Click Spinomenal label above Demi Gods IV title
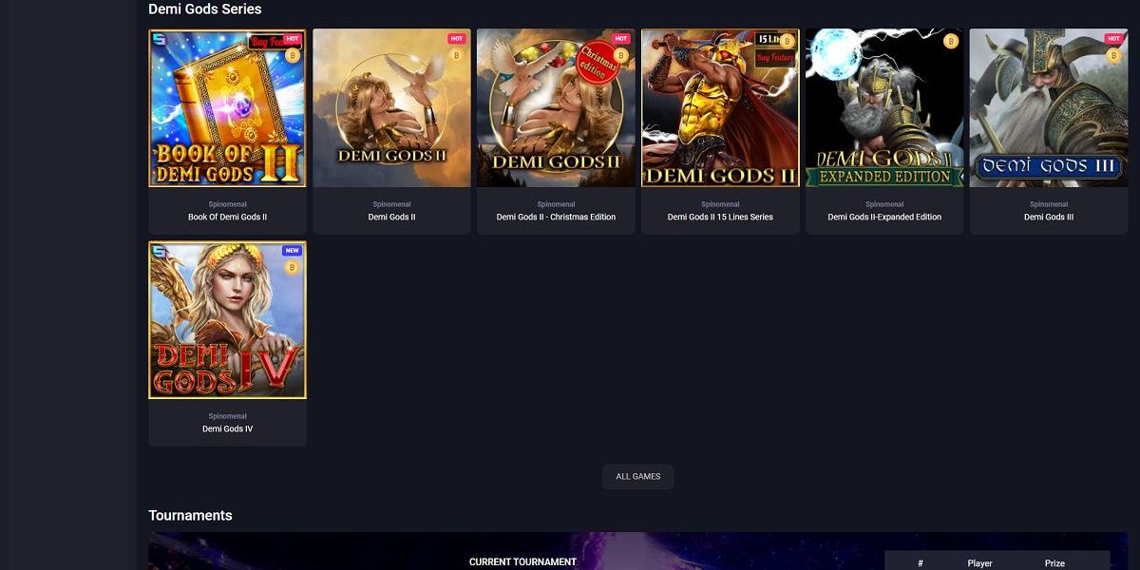Screen dimensions: 1140x570 [x=228, y=416]
